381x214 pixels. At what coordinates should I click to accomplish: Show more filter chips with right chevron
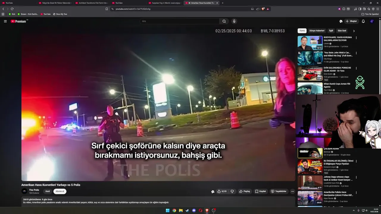pos(354,31)
